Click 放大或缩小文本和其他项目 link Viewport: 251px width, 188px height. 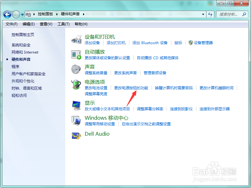[x=107, y=109]
